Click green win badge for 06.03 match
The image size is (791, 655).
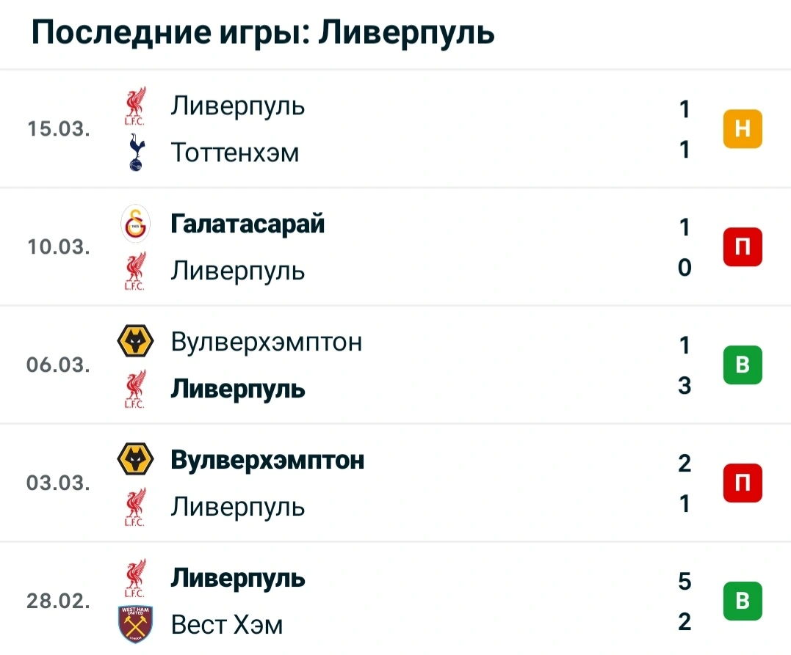pyautogui.click(x=742, y=365)
